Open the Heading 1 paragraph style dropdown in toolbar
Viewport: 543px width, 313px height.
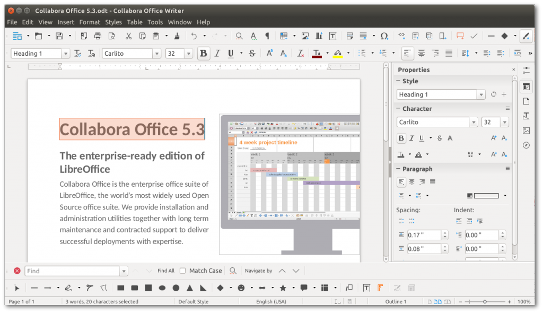pos(65,54)
